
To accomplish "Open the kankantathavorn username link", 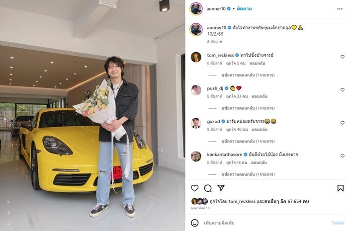I will click(x=225, y=154).
